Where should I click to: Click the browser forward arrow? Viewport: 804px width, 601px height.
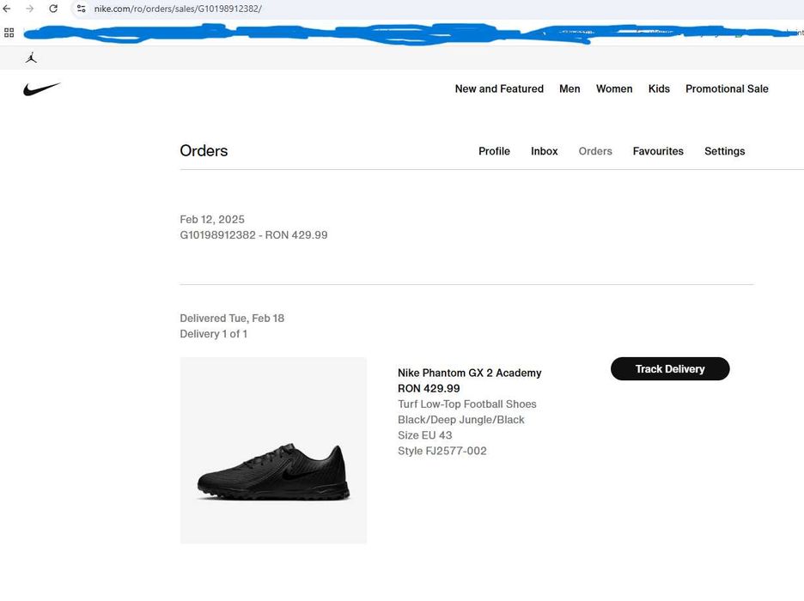pos(30,9)
